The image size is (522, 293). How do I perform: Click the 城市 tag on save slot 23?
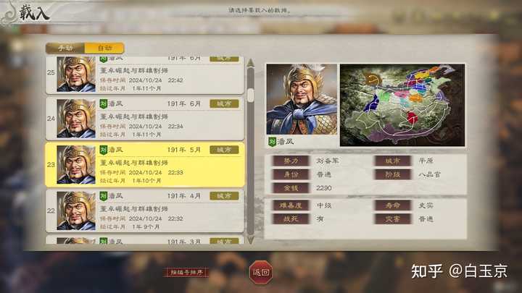[x=224, y=150]
